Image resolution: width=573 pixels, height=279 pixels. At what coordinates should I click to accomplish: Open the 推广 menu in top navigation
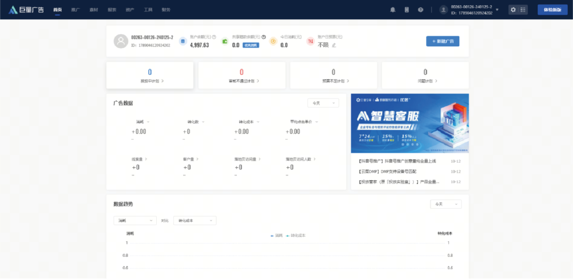(75, 10)
